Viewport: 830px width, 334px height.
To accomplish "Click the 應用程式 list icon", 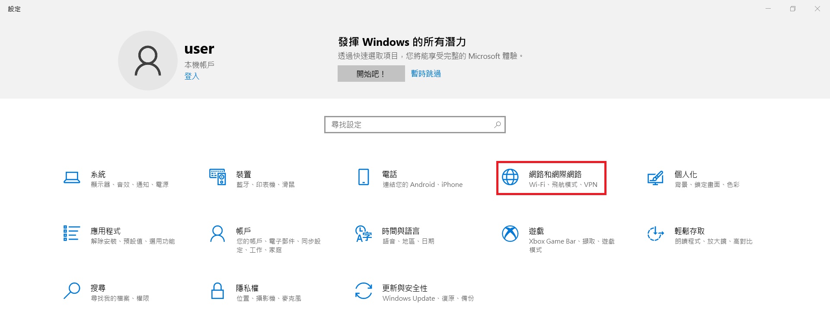I will pyautogui.click(x=72, y=233).
